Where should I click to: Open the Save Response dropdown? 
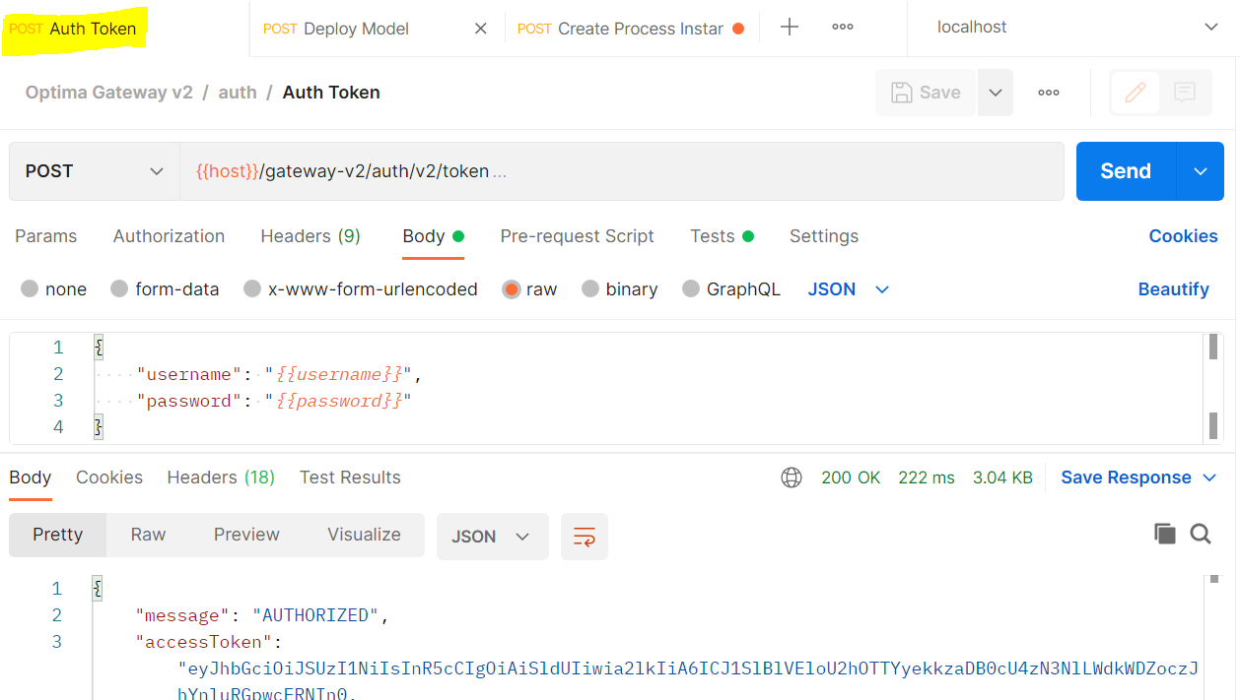tap(1139, 477)
